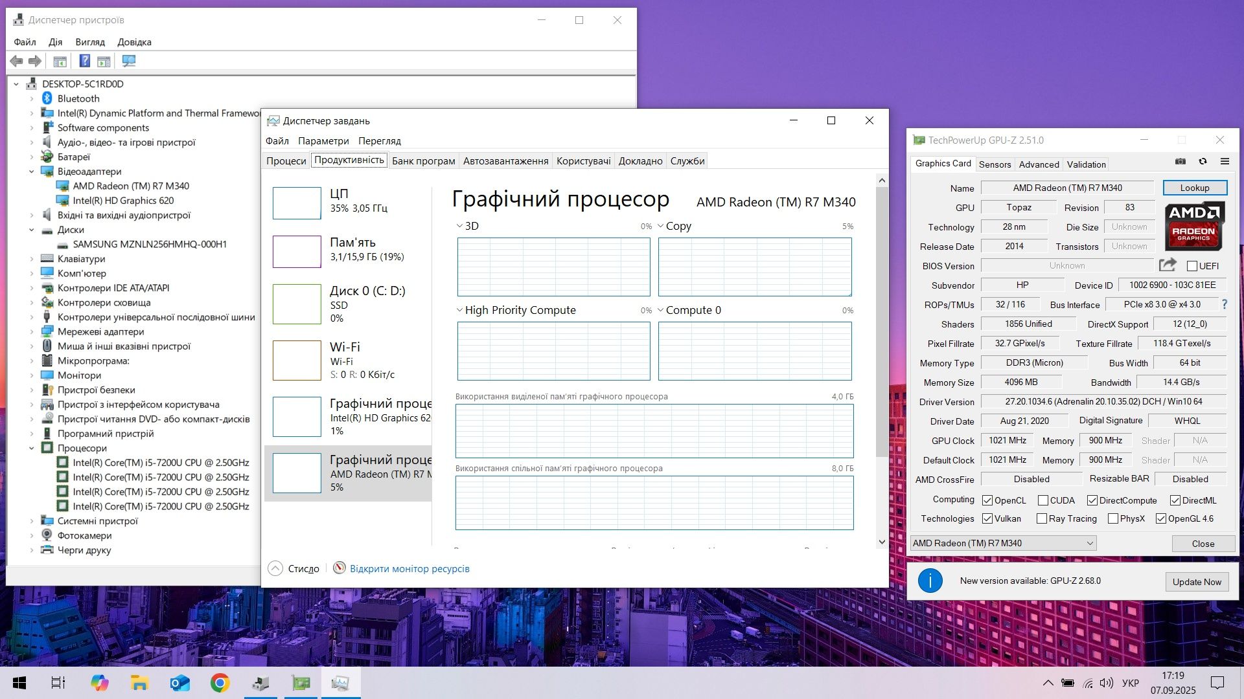Expand the Bluetooth tree node

[x=31, y=98]
